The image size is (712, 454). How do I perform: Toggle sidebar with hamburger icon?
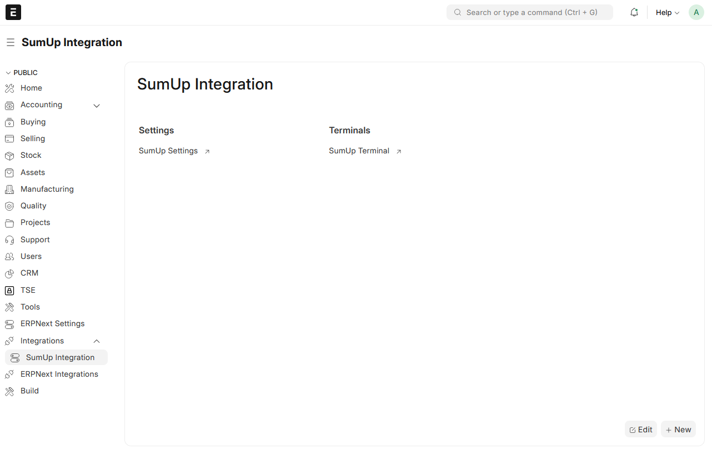[10, 42]
